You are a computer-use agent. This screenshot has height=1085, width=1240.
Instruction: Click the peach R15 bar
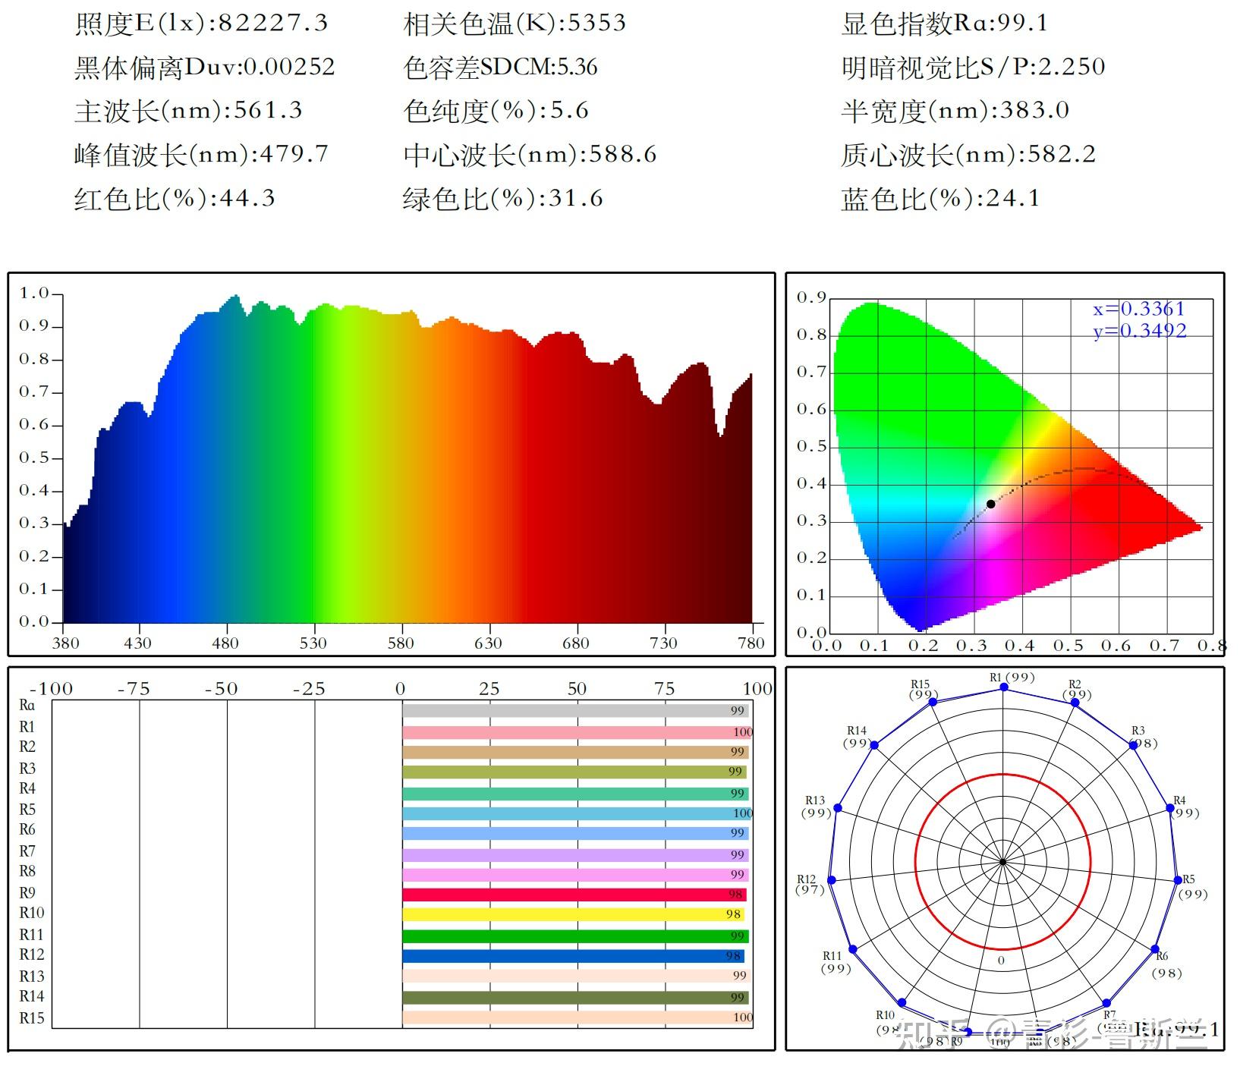point(578,1017)
